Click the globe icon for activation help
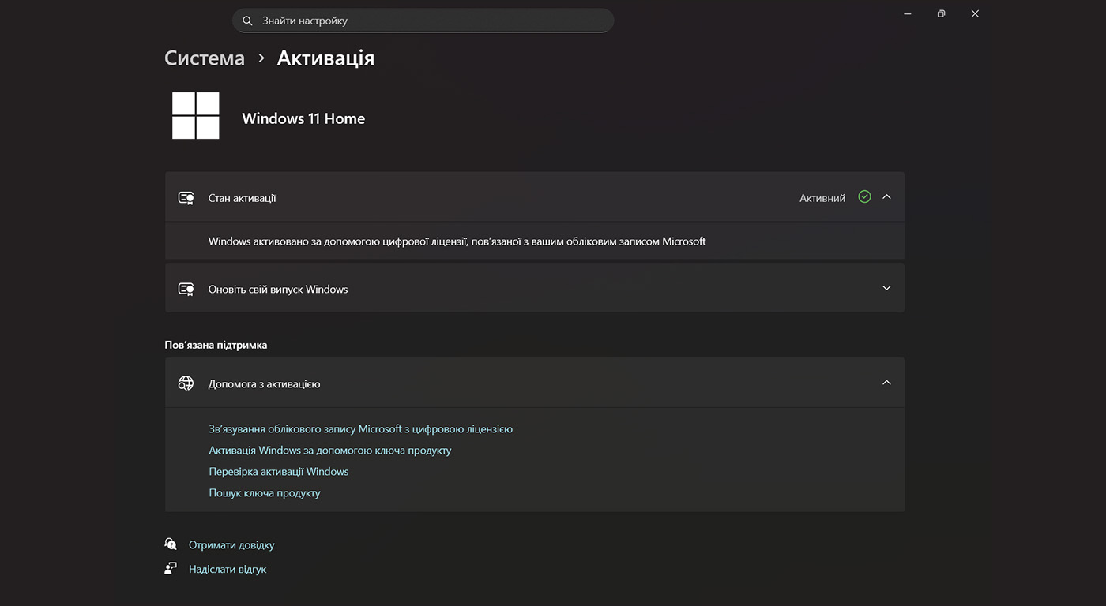The height and width of the screenshot is (606, 1106). tap(186, 383)
